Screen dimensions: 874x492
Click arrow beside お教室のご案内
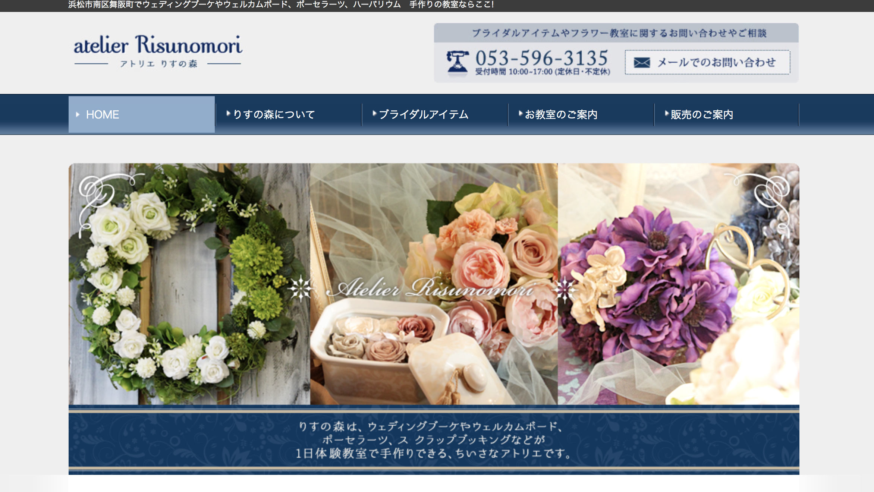click(521, 113)
